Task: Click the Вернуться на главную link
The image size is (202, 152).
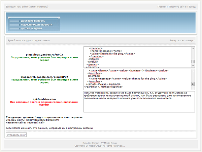Action: (x=182, y=41)
